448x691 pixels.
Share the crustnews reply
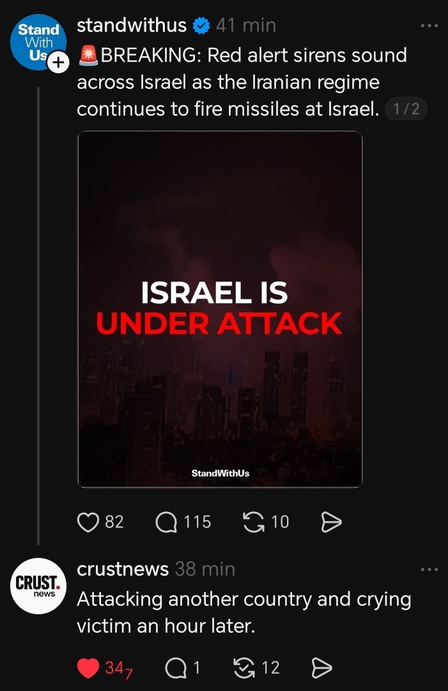(x=321, y=668)
